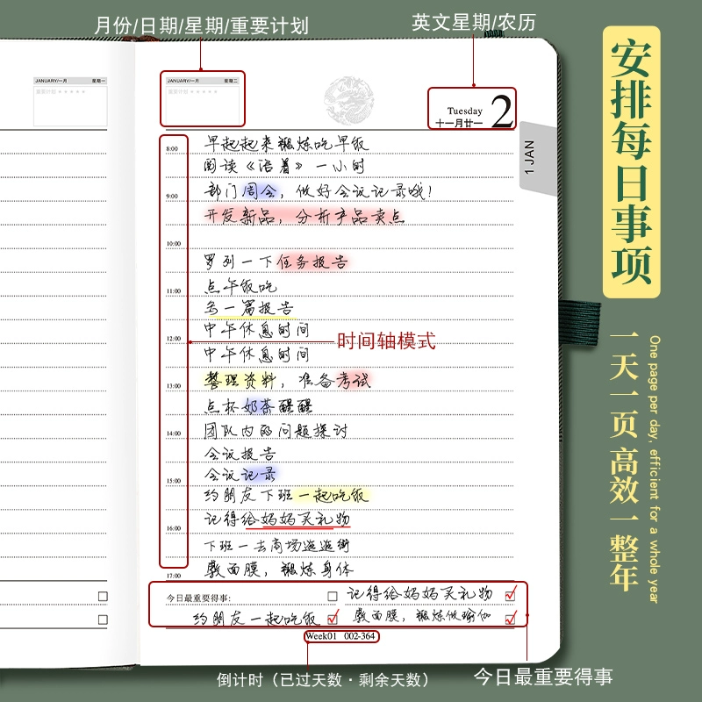
Task: Tick the empty box beside 今日最重要得事:
Action: click(333, 597)
